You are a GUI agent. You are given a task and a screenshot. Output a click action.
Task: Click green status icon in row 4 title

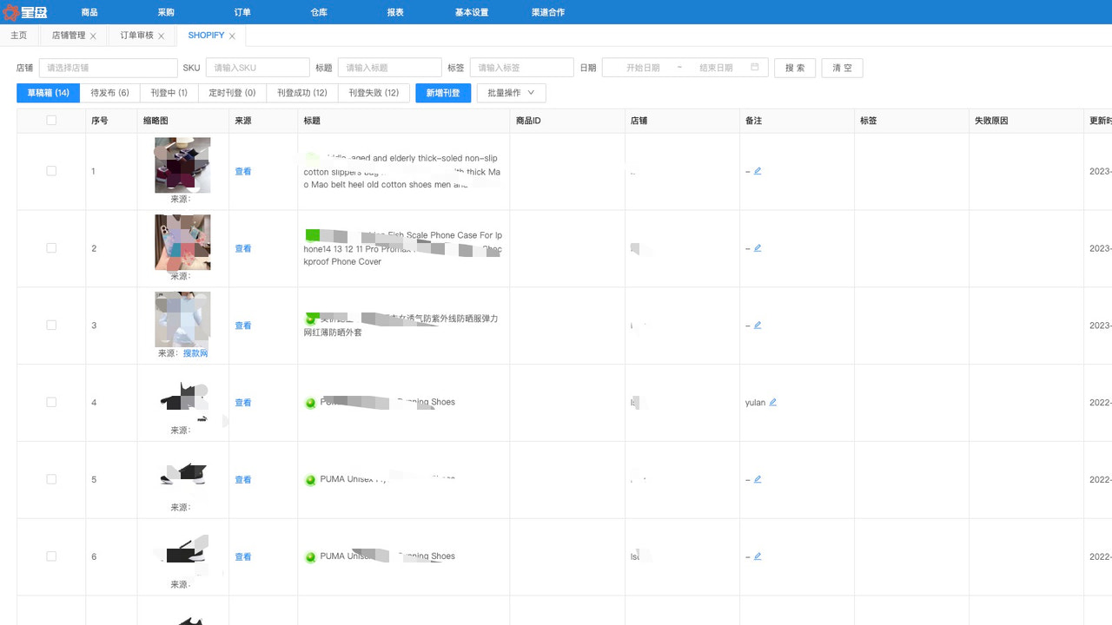pyautogui.click(x=310, y=403)
